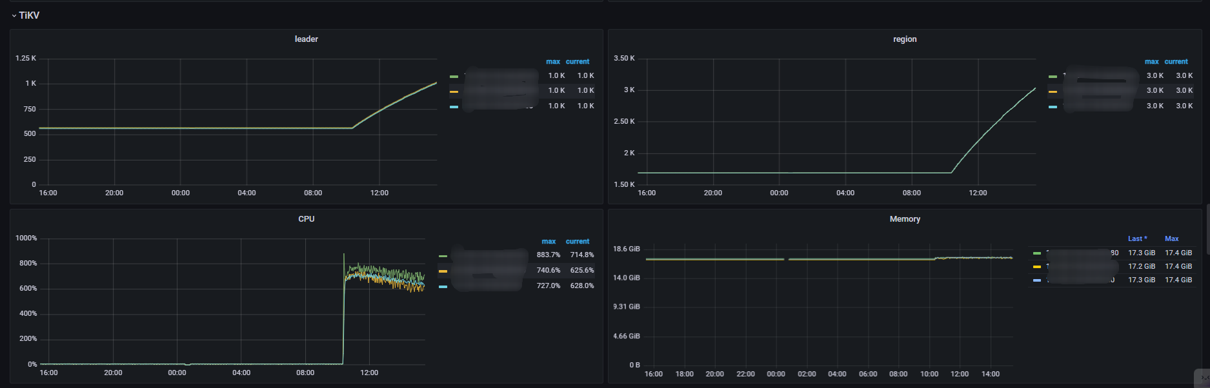The height and width of the screenshot is (388, 1210).
Task: Sort leader legend by max column
Action: [x=552, y=62]
